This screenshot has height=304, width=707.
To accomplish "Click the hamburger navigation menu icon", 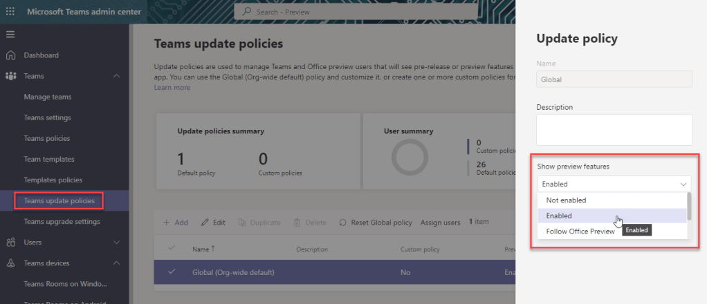I will [10, 35].
